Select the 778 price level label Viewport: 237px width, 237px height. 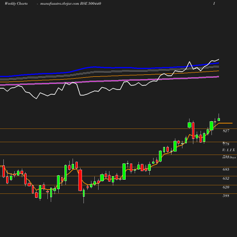point(226,144)
